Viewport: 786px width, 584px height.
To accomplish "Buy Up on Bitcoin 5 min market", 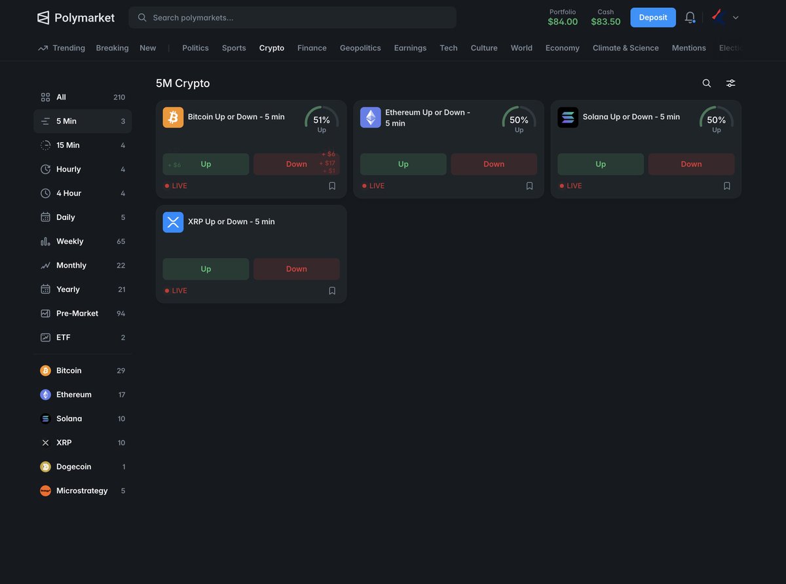I will coord(206,164).
